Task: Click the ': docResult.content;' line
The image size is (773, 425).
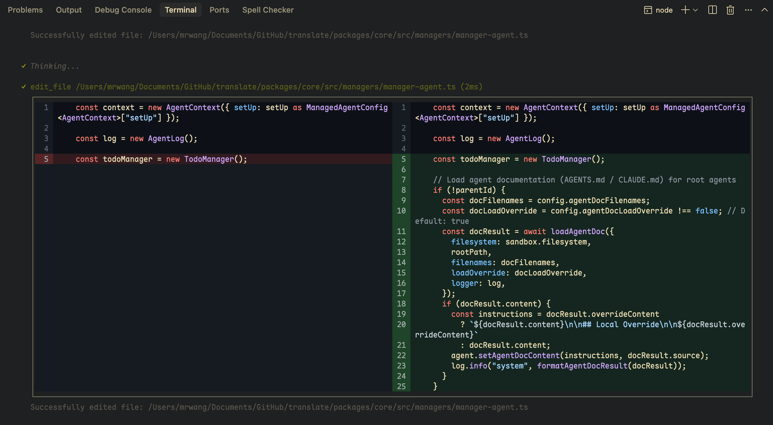Action: click(505, 345)
